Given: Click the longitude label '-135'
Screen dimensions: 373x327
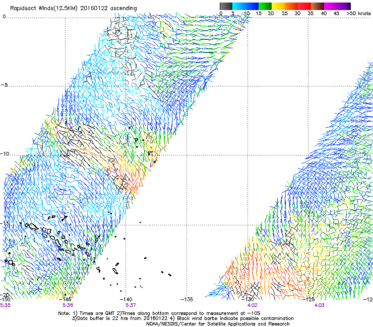Looking at the screenshot, I should [186, 299].
